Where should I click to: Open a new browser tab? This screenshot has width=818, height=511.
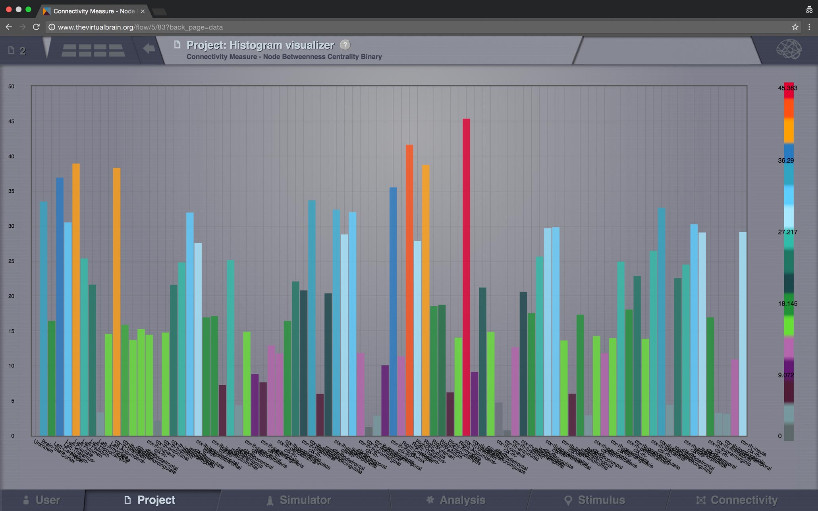pos(160,12)
